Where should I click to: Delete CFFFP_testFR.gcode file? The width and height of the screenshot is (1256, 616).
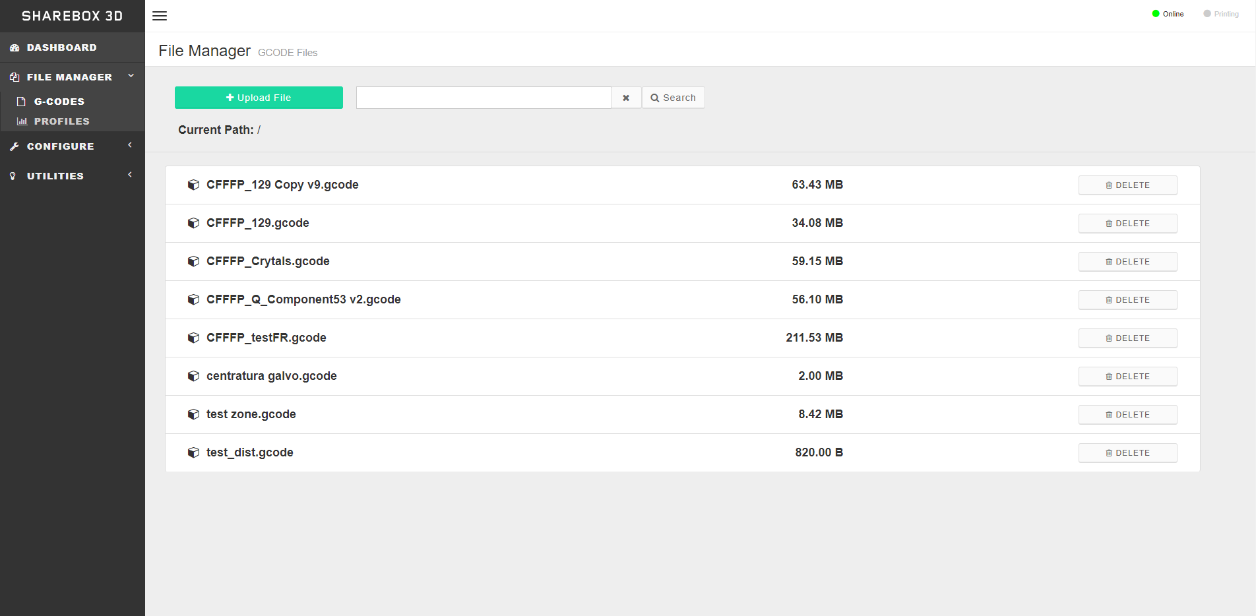1128,338
